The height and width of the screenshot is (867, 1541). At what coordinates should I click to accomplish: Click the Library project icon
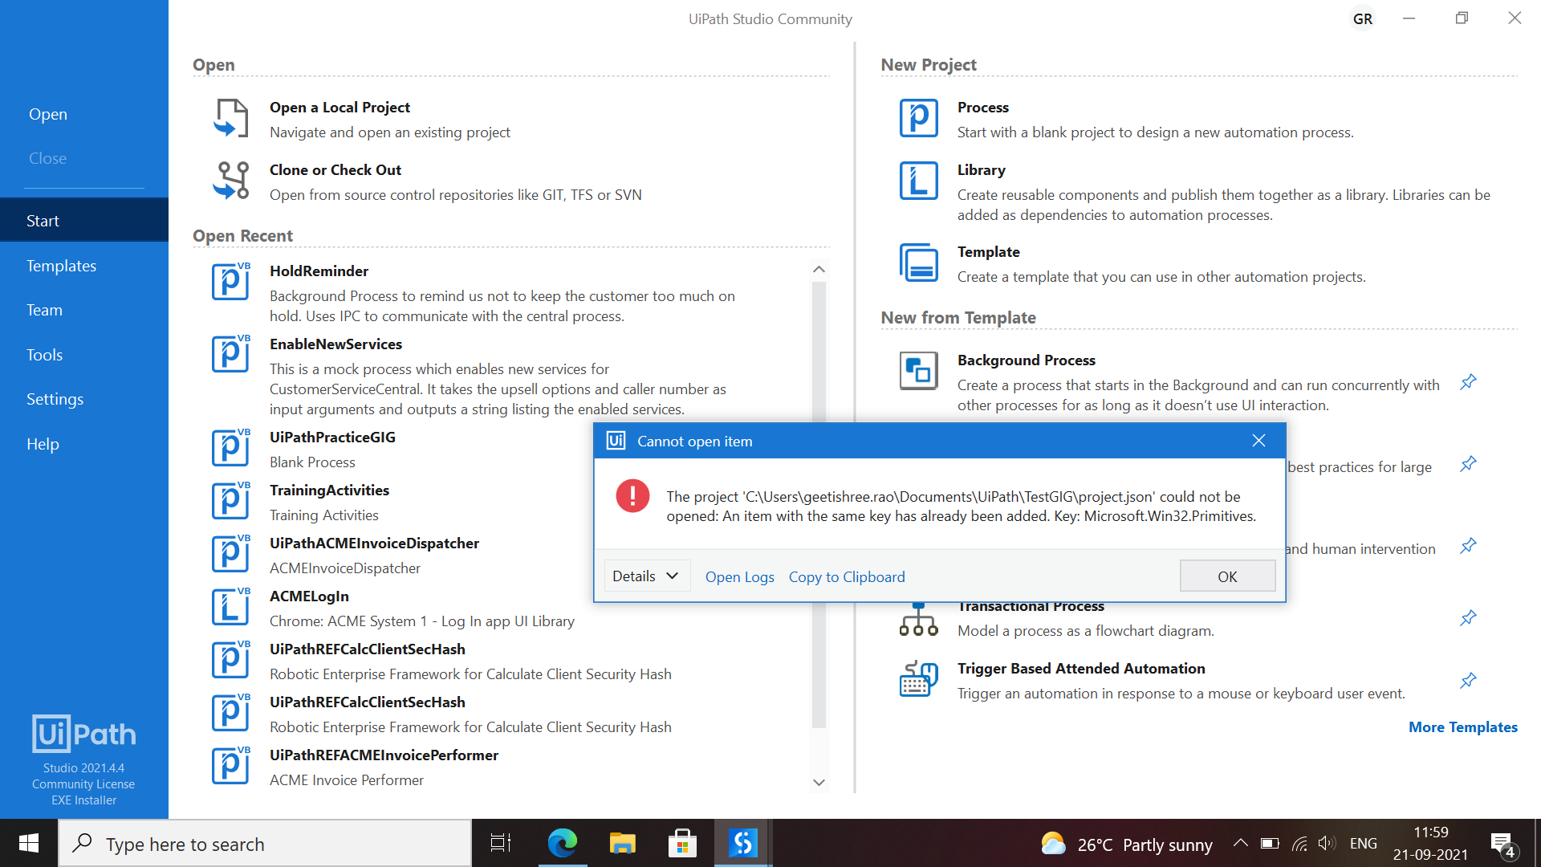(918, 181)
